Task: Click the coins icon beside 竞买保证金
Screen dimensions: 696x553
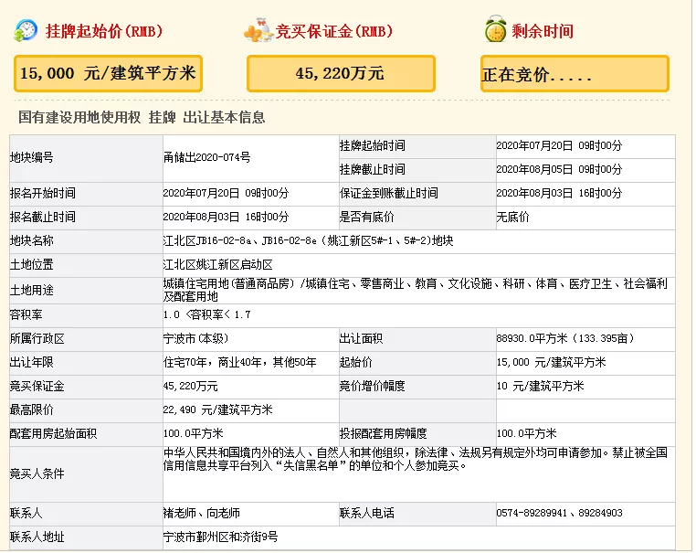Action: point(258,30)
